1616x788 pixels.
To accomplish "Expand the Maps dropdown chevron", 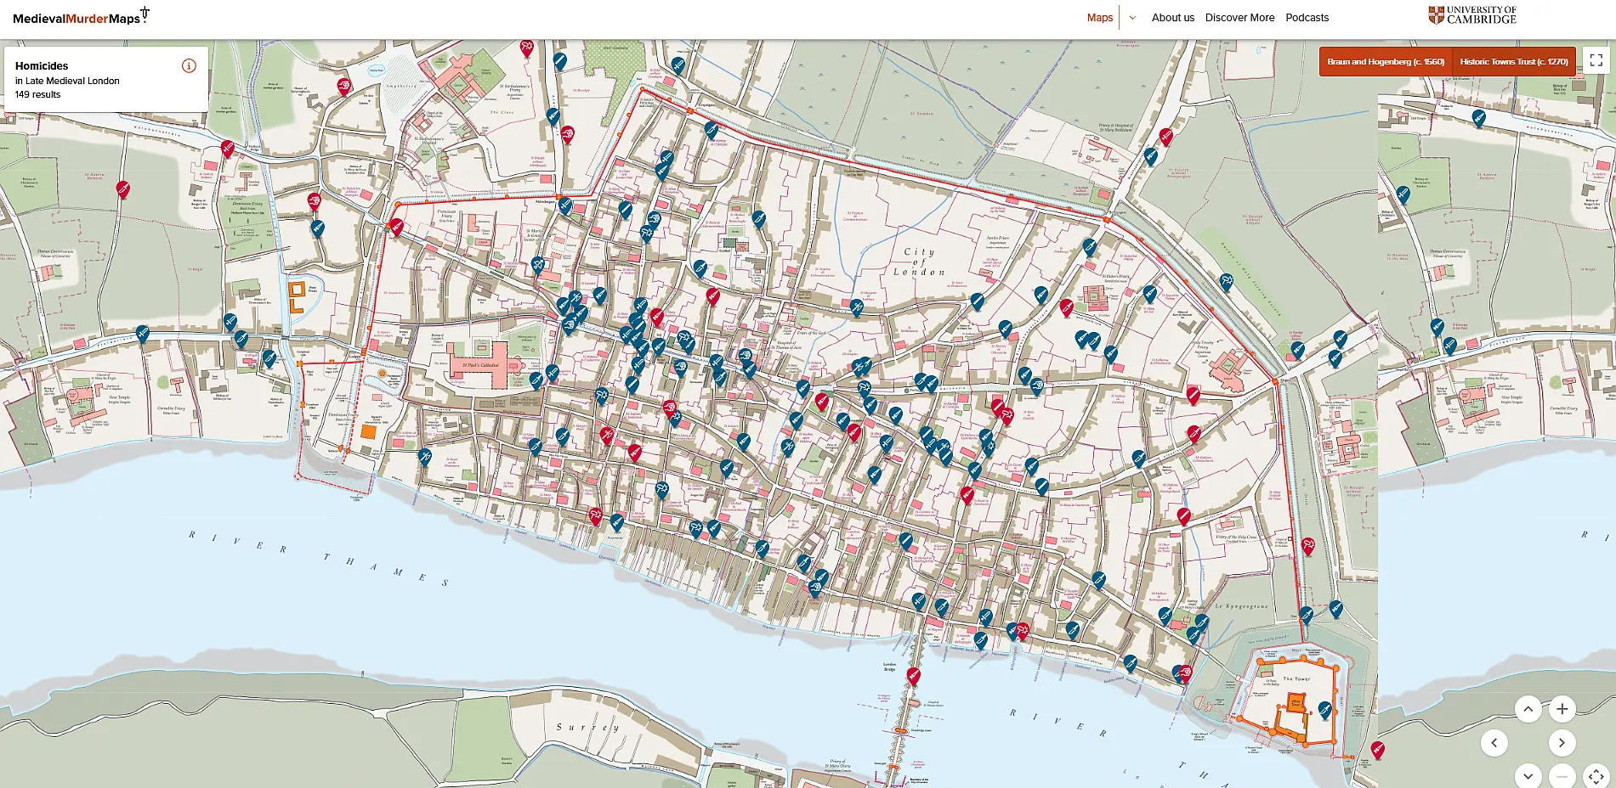I will pos(1132,18).
